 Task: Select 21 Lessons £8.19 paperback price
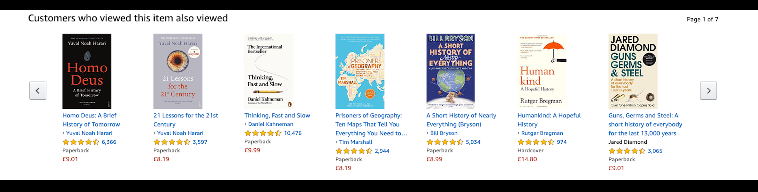pos(161,159)
